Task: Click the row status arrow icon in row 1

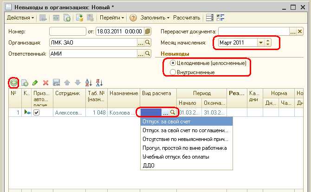Action: pos(27,112)
